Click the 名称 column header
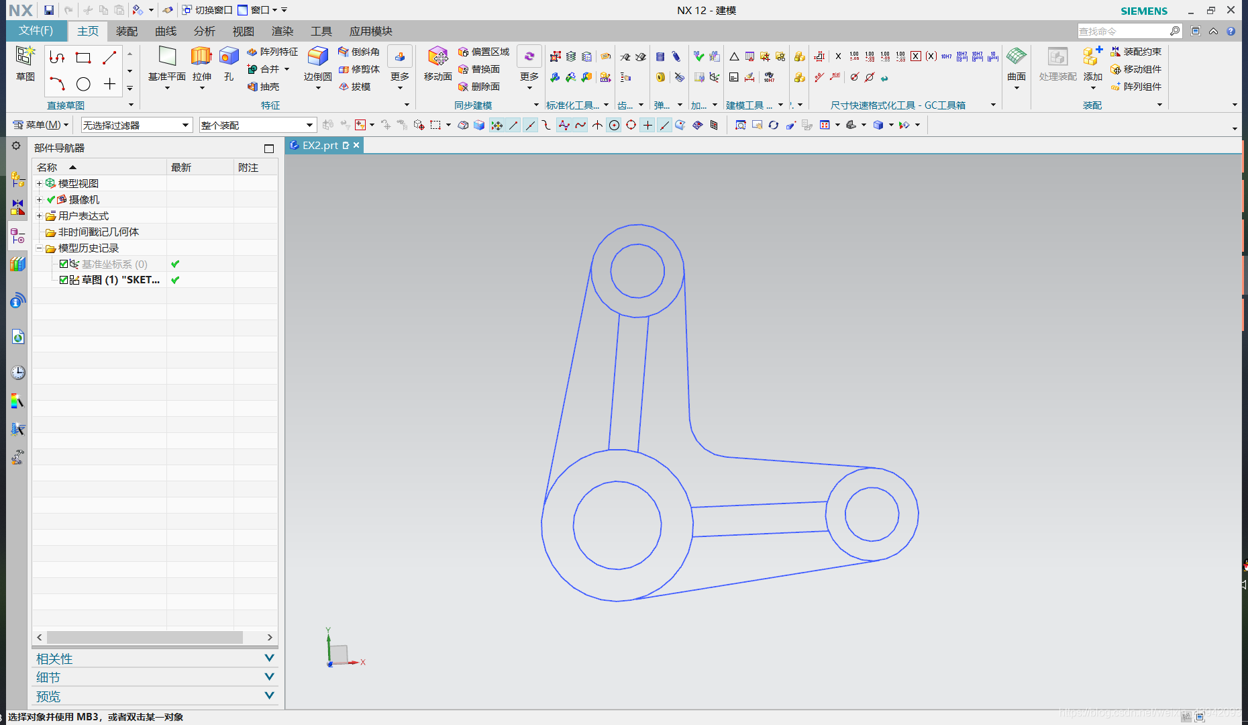 coord(99,167)
